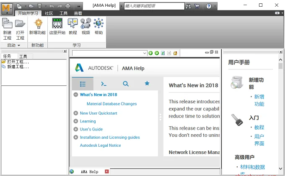Expand the User's Guide node

(x=75, y=129)
